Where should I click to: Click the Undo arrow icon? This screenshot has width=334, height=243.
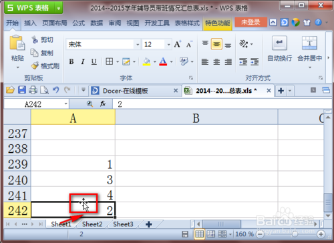click(55, 90)
